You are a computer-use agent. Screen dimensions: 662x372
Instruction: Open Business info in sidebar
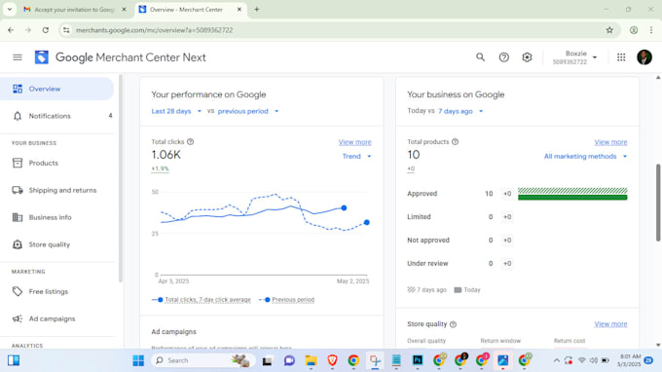pos(57,217)
